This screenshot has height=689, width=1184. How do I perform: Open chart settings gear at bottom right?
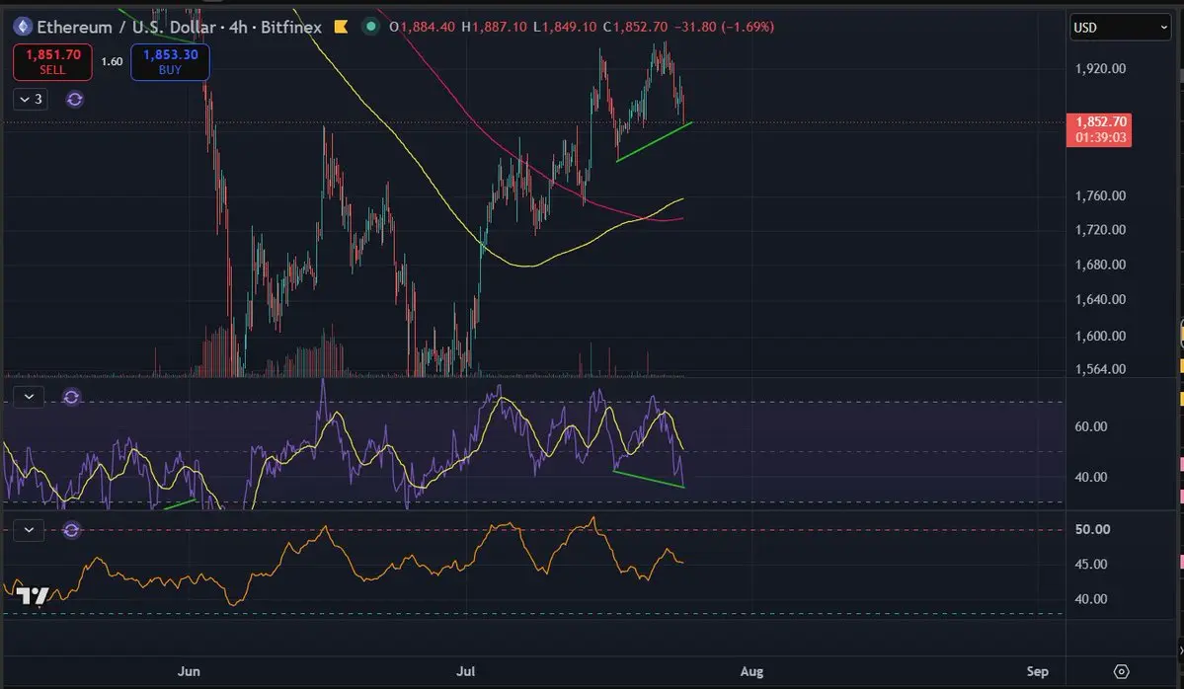click(1122, 671)
